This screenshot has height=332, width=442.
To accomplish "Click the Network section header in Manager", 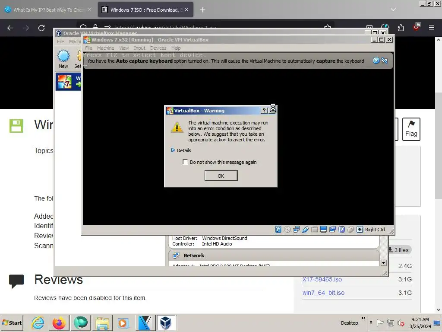I will [273, 255].
